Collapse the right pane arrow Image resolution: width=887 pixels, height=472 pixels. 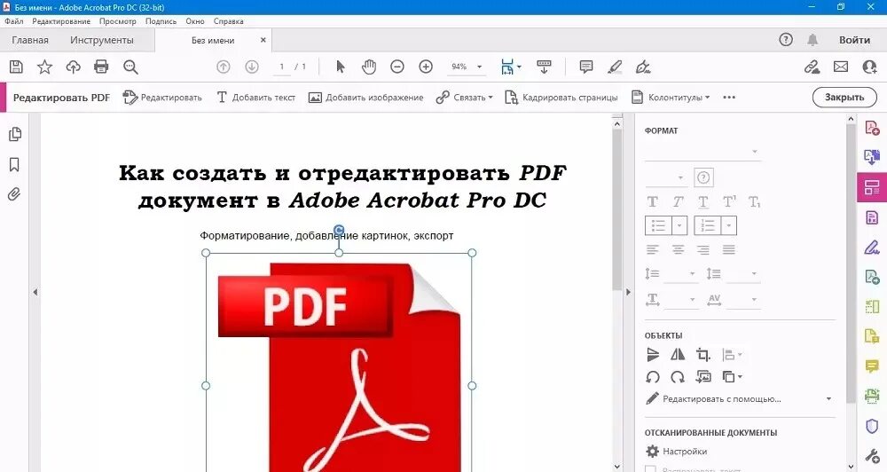pos(628,292)
